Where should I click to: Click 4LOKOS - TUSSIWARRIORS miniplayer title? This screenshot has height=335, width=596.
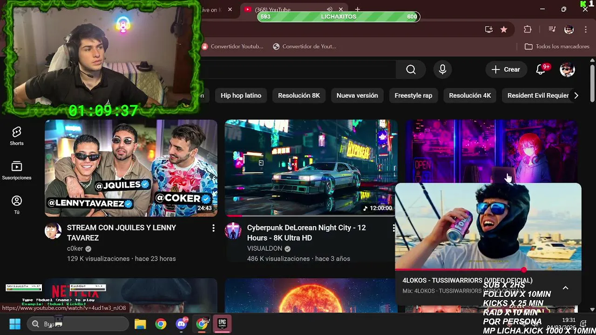pos(467,281)
